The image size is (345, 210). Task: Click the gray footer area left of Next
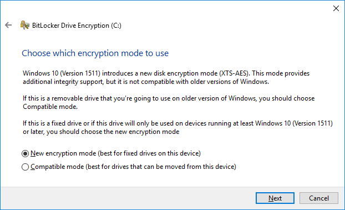[128, 198]
